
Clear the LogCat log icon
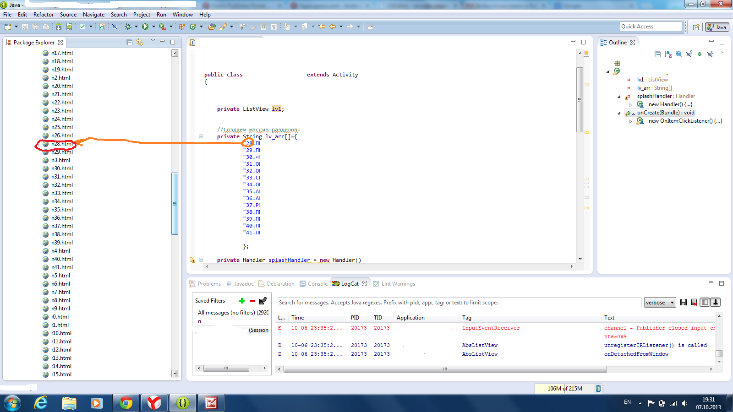(694, 303)
